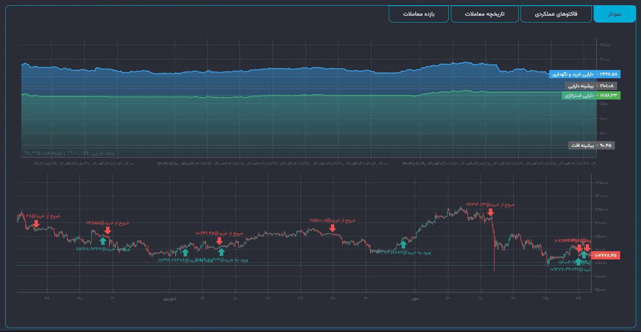This screenshot has height=332, width=641.
Task: Click the بیشینه افت 90.45 label
Action: point(591,145)
